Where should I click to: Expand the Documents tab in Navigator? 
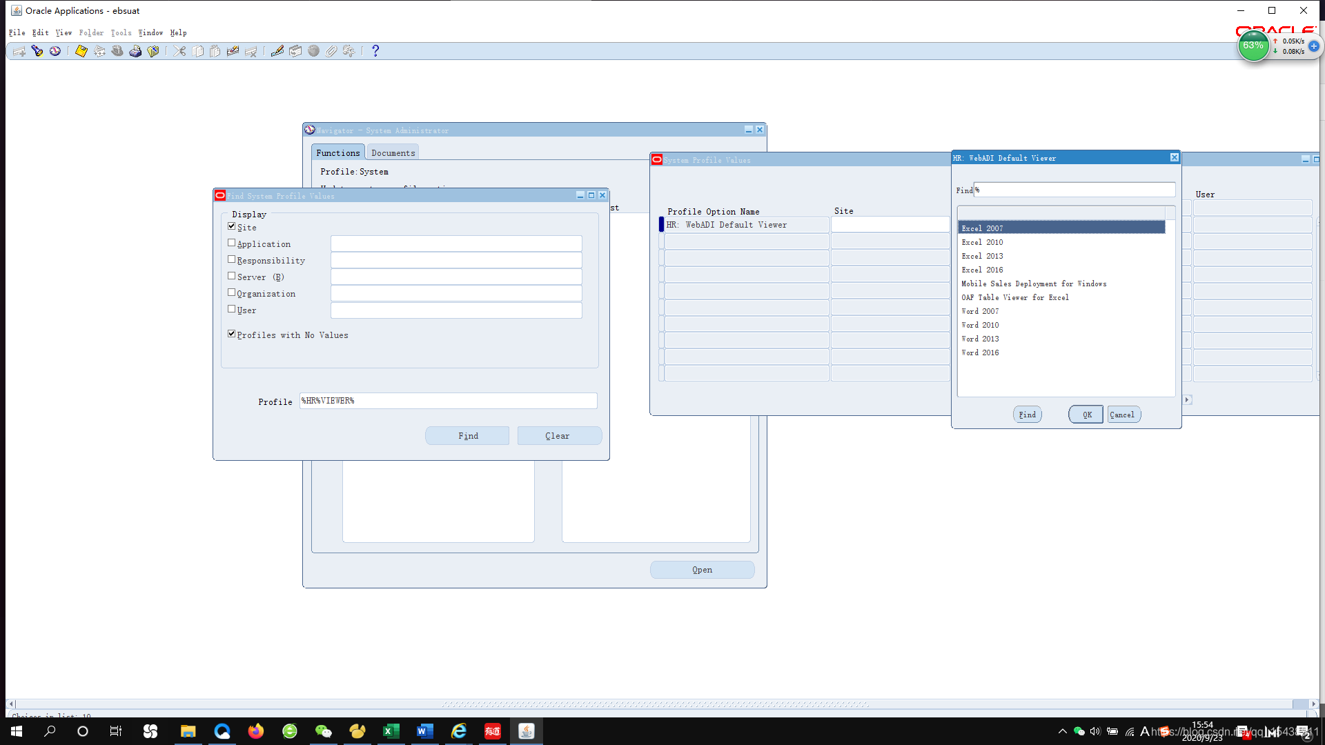coord(392,152)
